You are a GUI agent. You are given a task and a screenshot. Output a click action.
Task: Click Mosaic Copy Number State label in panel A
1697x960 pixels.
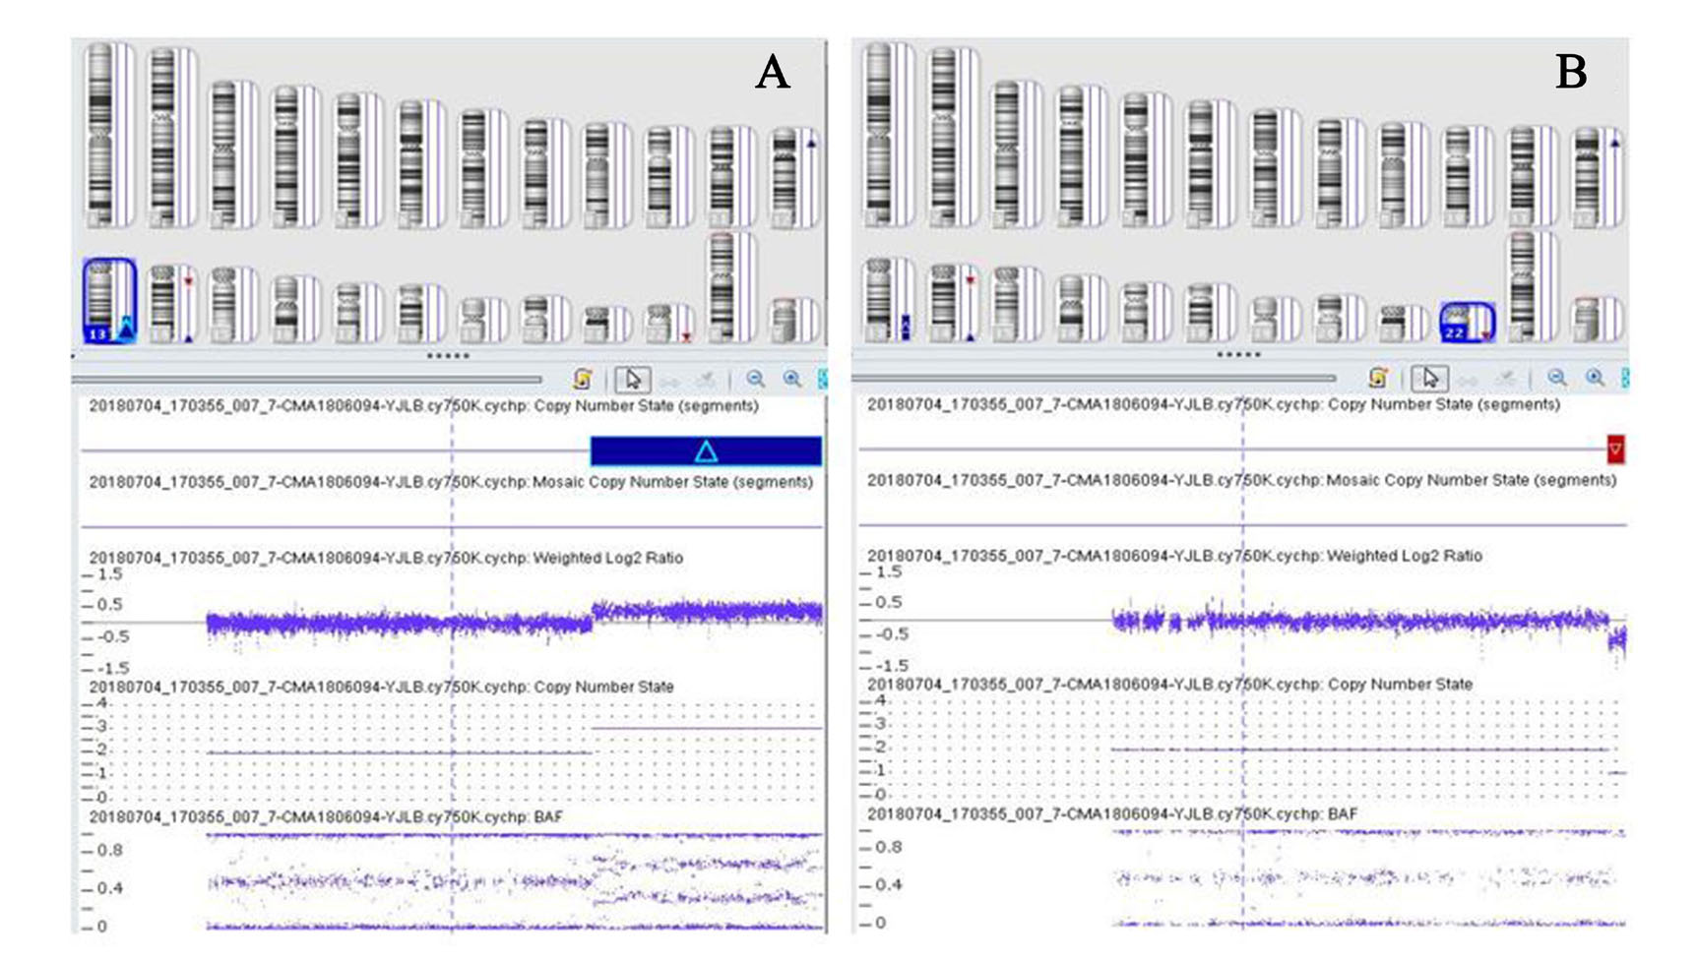450,482
